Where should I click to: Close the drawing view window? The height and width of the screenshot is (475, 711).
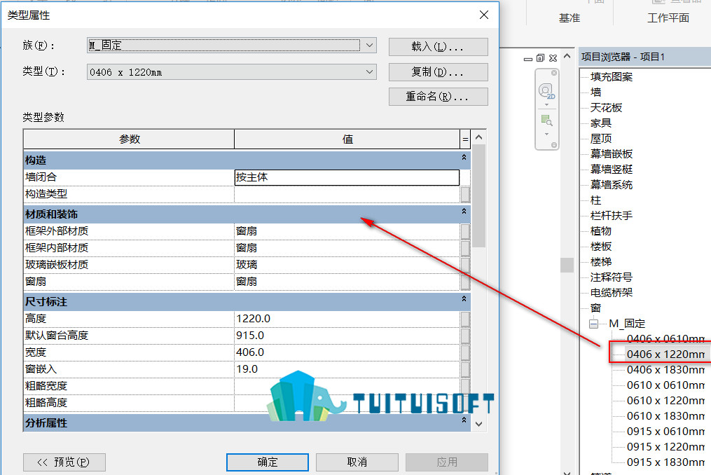coord(553,58)
